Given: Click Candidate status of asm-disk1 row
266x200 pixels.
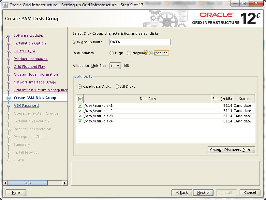Looking at the screenshot, I should [x=242, y=106].
